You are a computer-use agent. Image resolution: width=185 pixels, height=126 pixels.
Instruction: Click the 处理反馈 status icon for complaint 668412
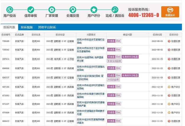(x=169, y=121)
